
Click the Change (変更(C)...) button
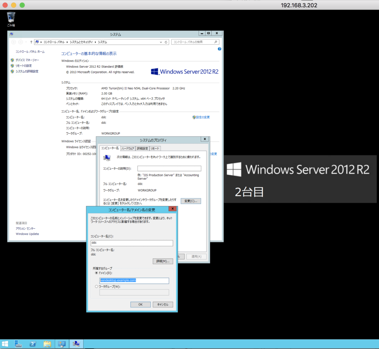[x=191, y=201]
